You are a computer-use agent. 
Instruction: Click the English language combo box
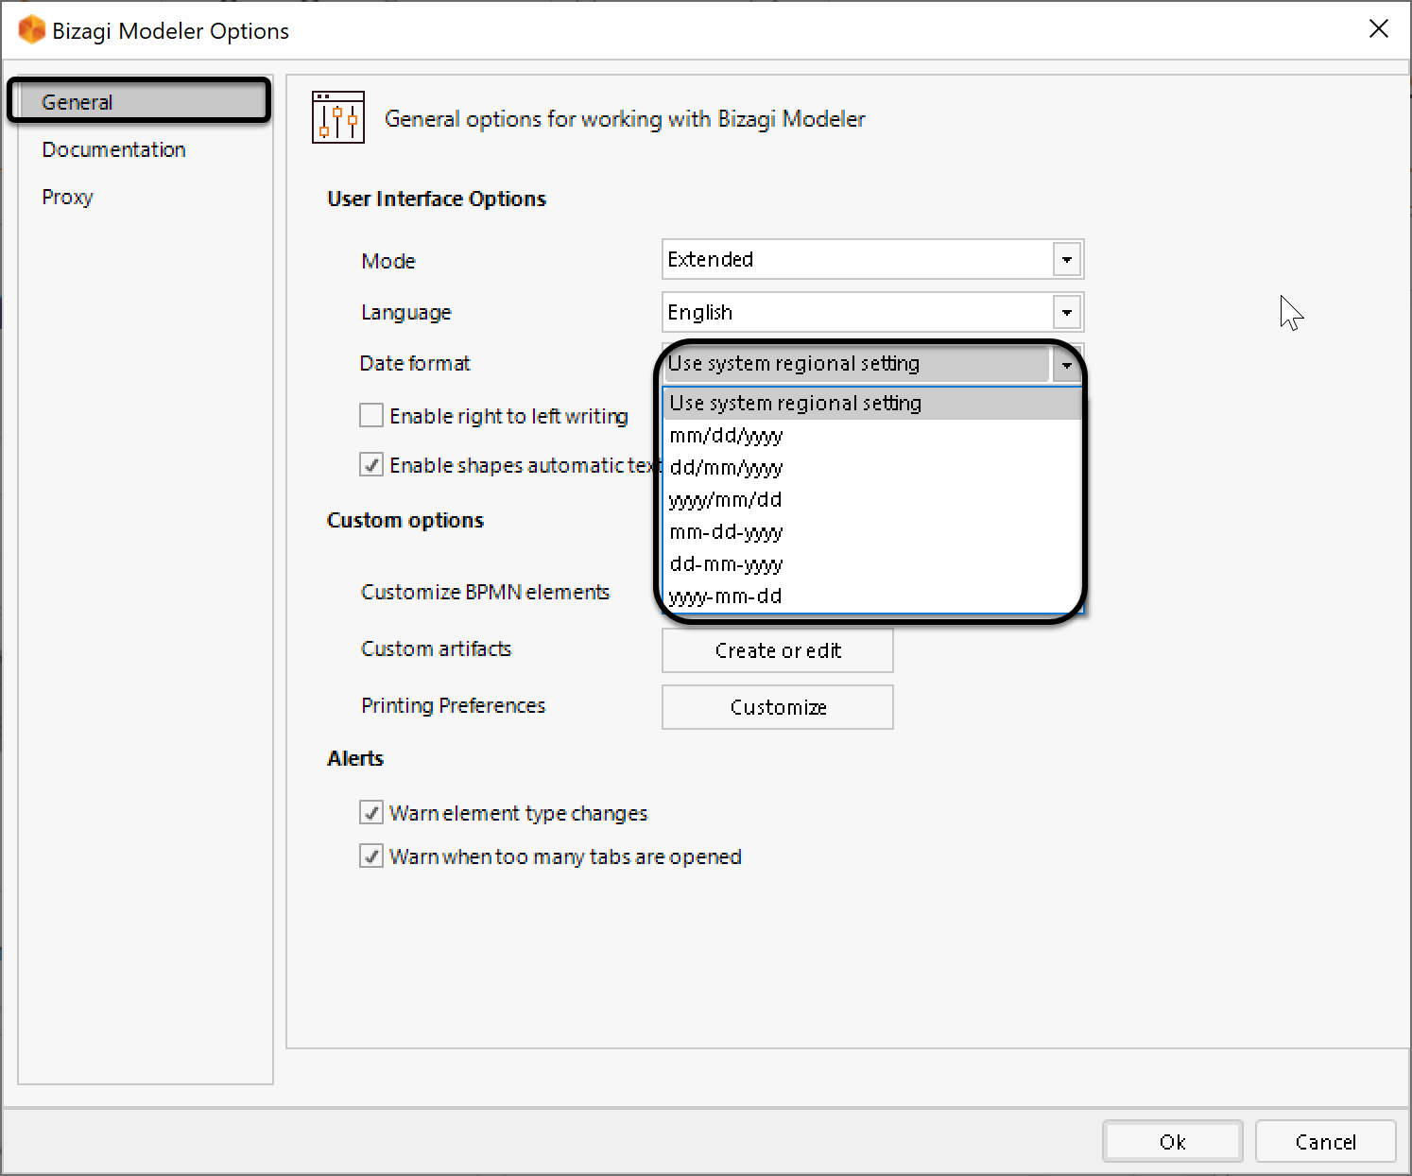pyautogui.click(x=872, y=312)
